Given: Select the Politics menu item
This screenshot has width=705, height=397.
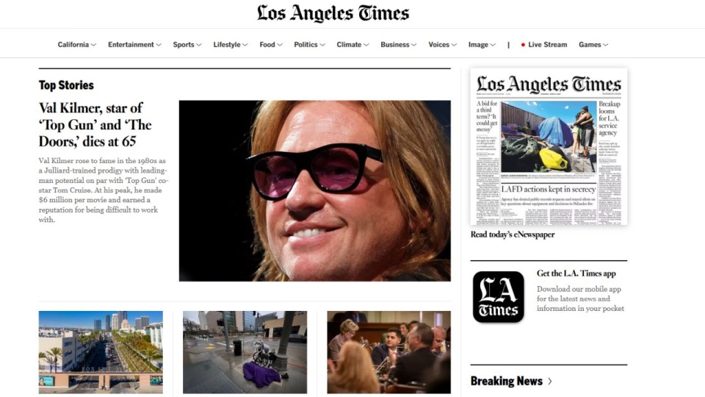Looking at the screenshot, I should click(305, 45).
